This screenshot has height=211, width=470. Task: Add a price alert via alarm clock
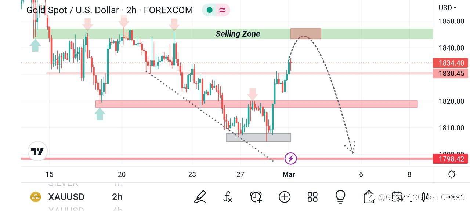pyautogui.click(x=256, y=197)
